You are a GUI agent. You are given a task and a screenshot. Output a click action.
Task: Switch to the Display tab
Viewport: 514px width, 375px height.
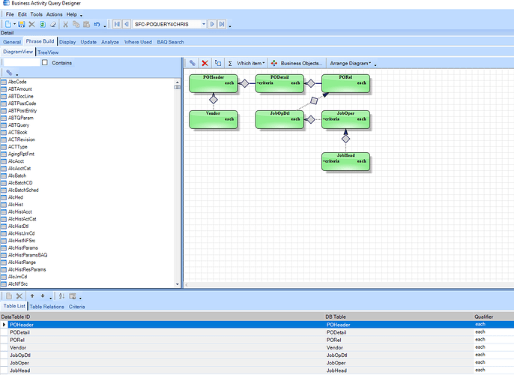point(67,42)
